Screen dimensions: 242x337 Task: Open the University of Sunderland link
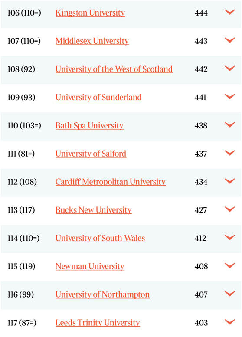pyautogui.click(x=98, y=97)
